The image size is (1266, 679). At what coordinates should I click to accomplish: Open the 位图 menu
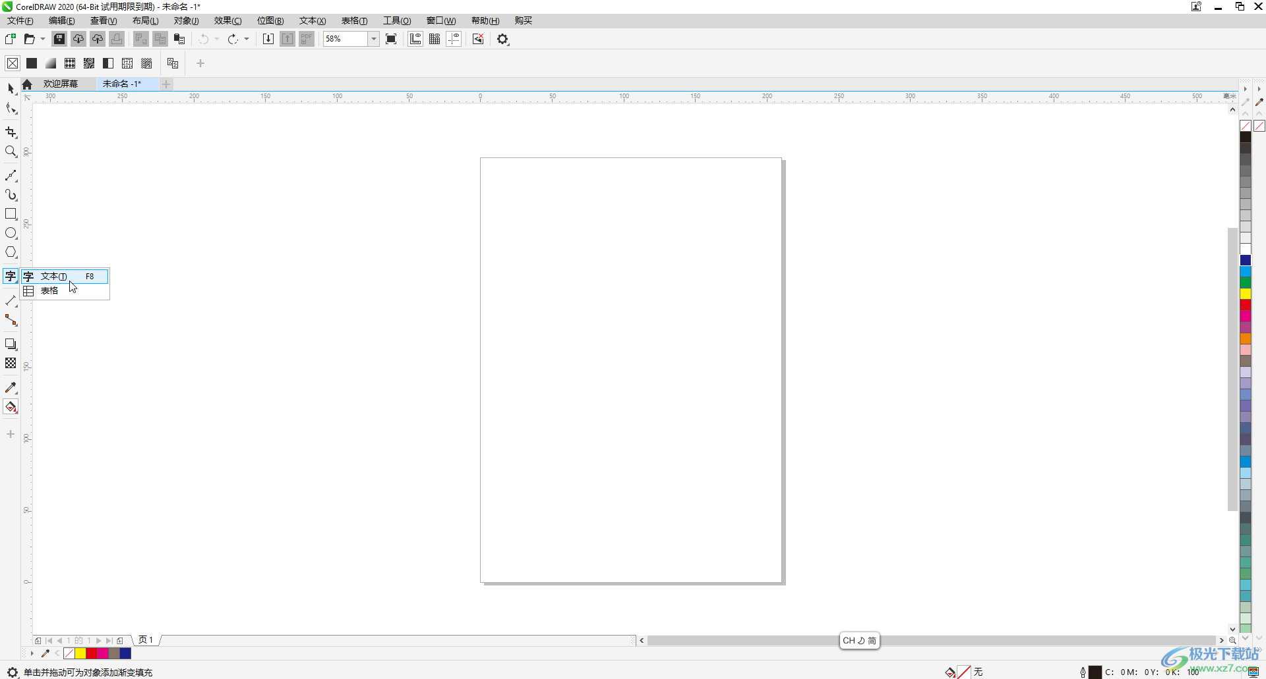click(x=270, y=20)
